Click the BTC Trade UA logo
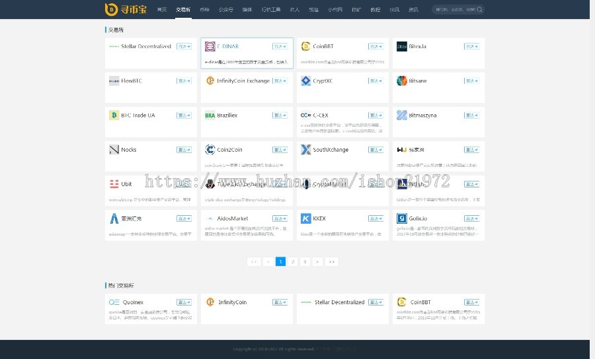The width and height of the screenshot is (595, 359). (114, 115)
